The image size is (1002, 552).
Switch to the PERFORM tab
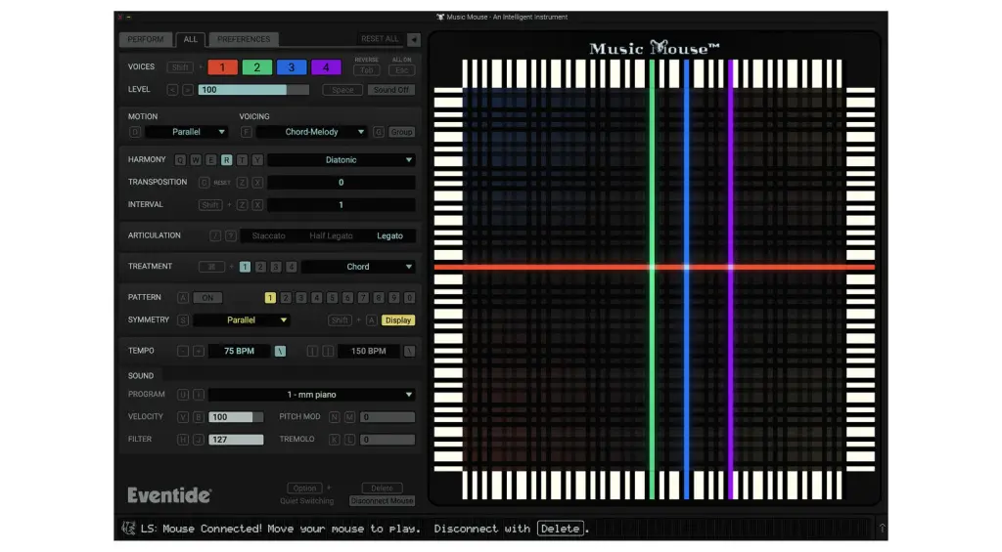click(146, 39)
